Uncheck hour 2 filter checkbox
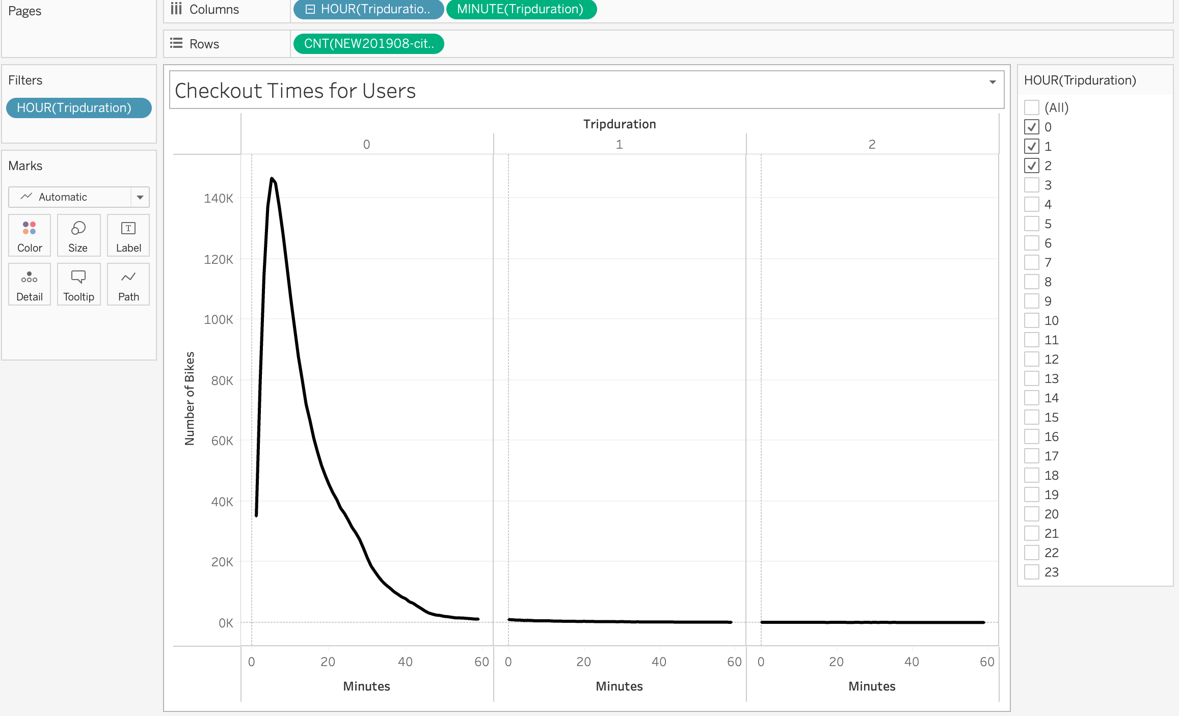1179x716 pixels. click(x=1032, y=166)
